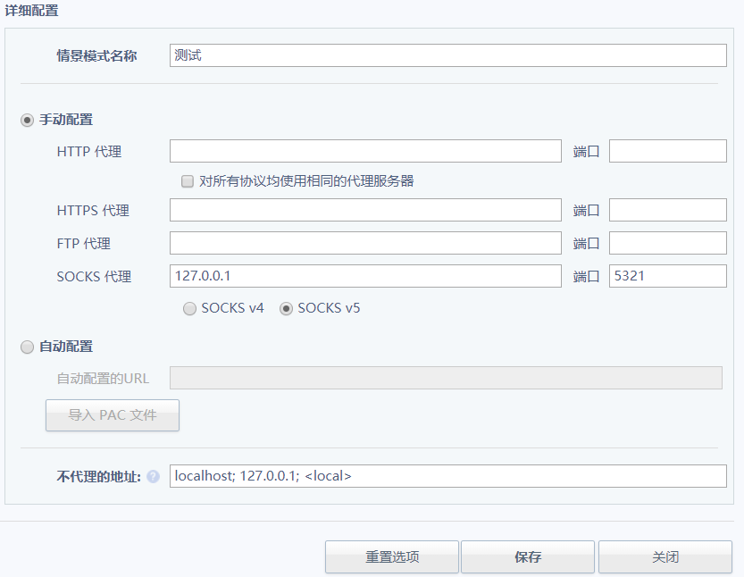Click the SOCKS 代理 label

(x=94, y=277)
